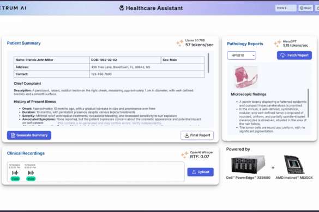Click the Healthcare Assistant heart logo icon
The image size is (319, 212).
(122, 8)
